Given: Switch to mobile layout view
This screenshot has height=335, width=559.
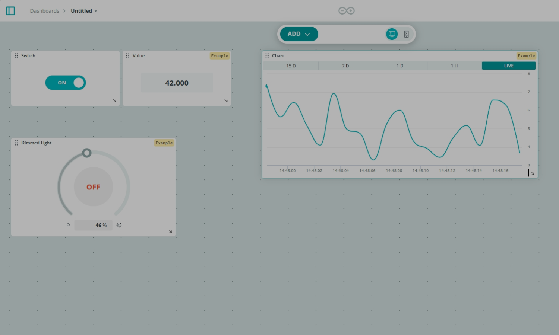Looking at the screenshot, I should click(406, 34).
